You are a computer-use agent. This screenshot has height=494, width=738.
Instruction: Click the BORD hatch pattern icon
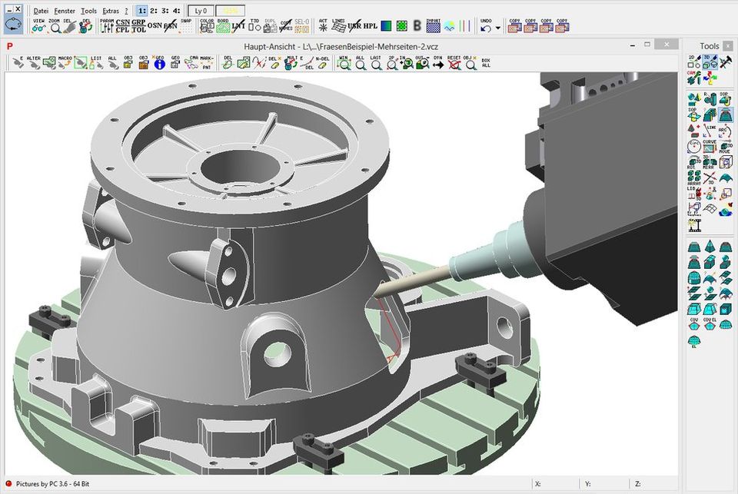[x=223, y=26]
